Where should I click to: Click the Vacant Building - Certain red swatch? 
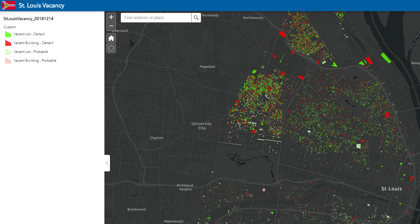click(8, 43)
